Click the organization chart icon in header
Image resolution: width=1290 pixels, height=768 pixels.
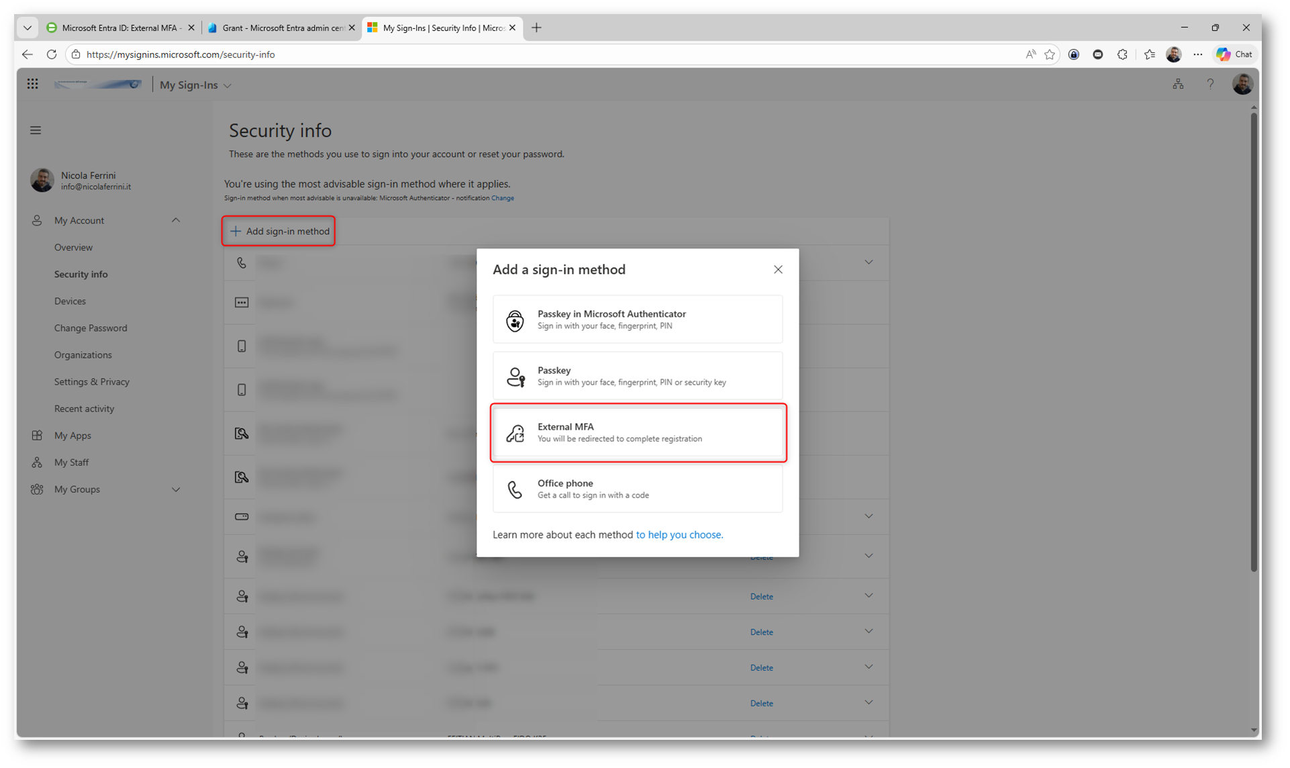pyautogui.click(x=1178, y=84)
